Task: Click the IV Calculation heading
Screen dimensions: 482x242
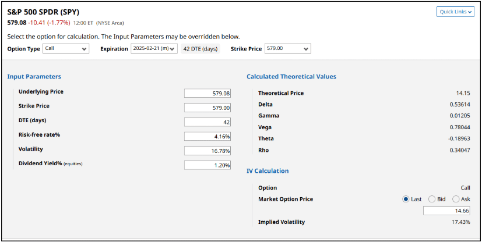Action: tap(268, 171)
